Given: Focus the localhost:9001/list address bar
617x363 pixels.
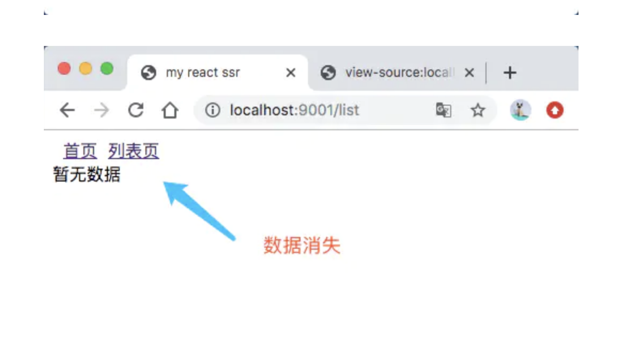Looking at the screenshot, I should pos(321,111).
